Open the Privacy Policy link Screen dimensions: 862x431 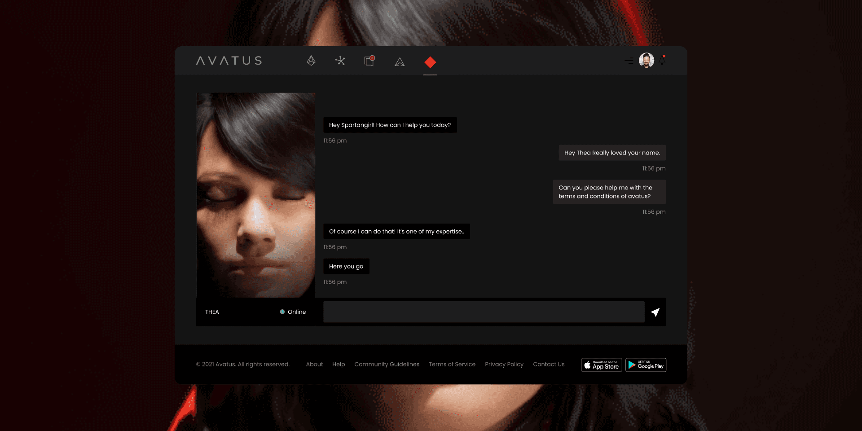tap(504, 364)
